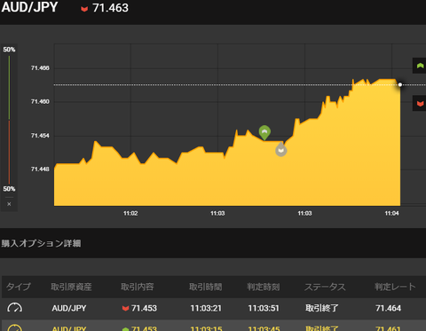Select the green High marker on chart
The height and width of the screenshot is (331, 426).
[264, 132]
